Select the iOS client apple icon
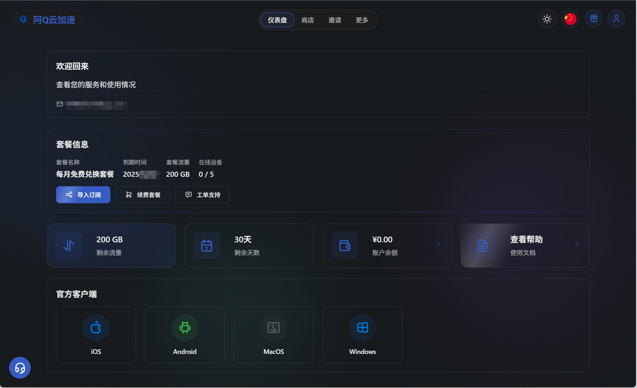 point(96,328)
